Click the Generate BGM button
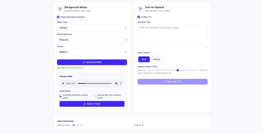 92,62
